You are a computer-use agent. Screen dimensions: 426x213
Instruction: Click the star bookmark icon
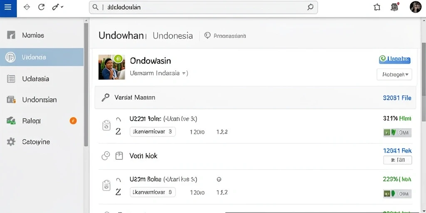click(x=377, y=7)
